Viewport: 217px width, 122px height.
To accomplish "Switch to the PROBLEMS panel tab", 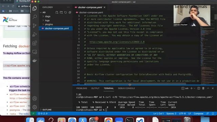I will (82, 88).
